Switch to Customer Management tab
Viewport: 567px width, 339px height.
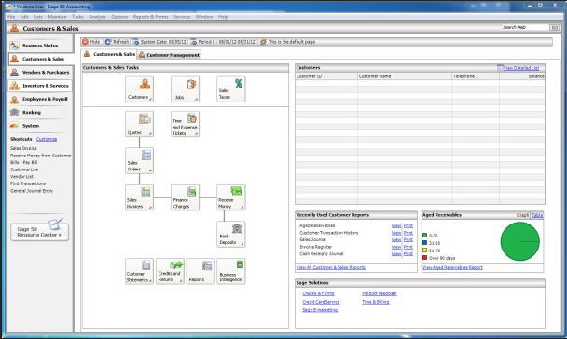pos(169,55)
